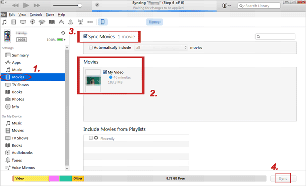The image size is (306, 186).
Task: Click the iPhone device image in sidebar
Action: [x=7, y=36]
